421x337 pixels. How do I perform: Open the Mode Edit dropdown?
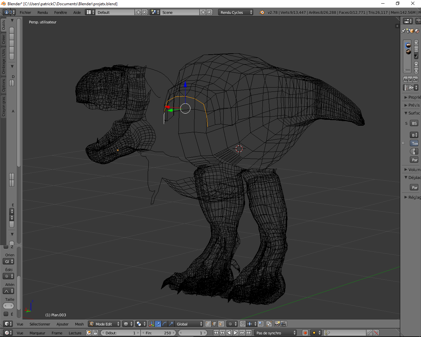tap(104, 324)
